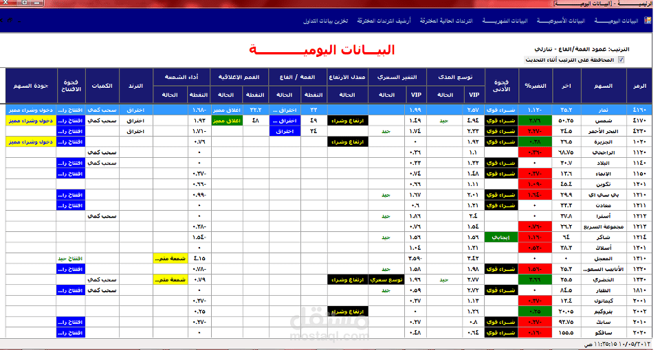
Task: Open the 'البيانات اليومية' menu item
Action: (617, 21)
